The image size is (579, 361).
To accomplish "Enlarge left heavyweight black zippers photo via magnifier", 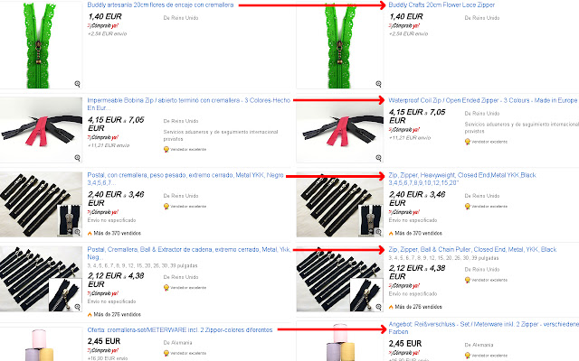I will point(77,232).
